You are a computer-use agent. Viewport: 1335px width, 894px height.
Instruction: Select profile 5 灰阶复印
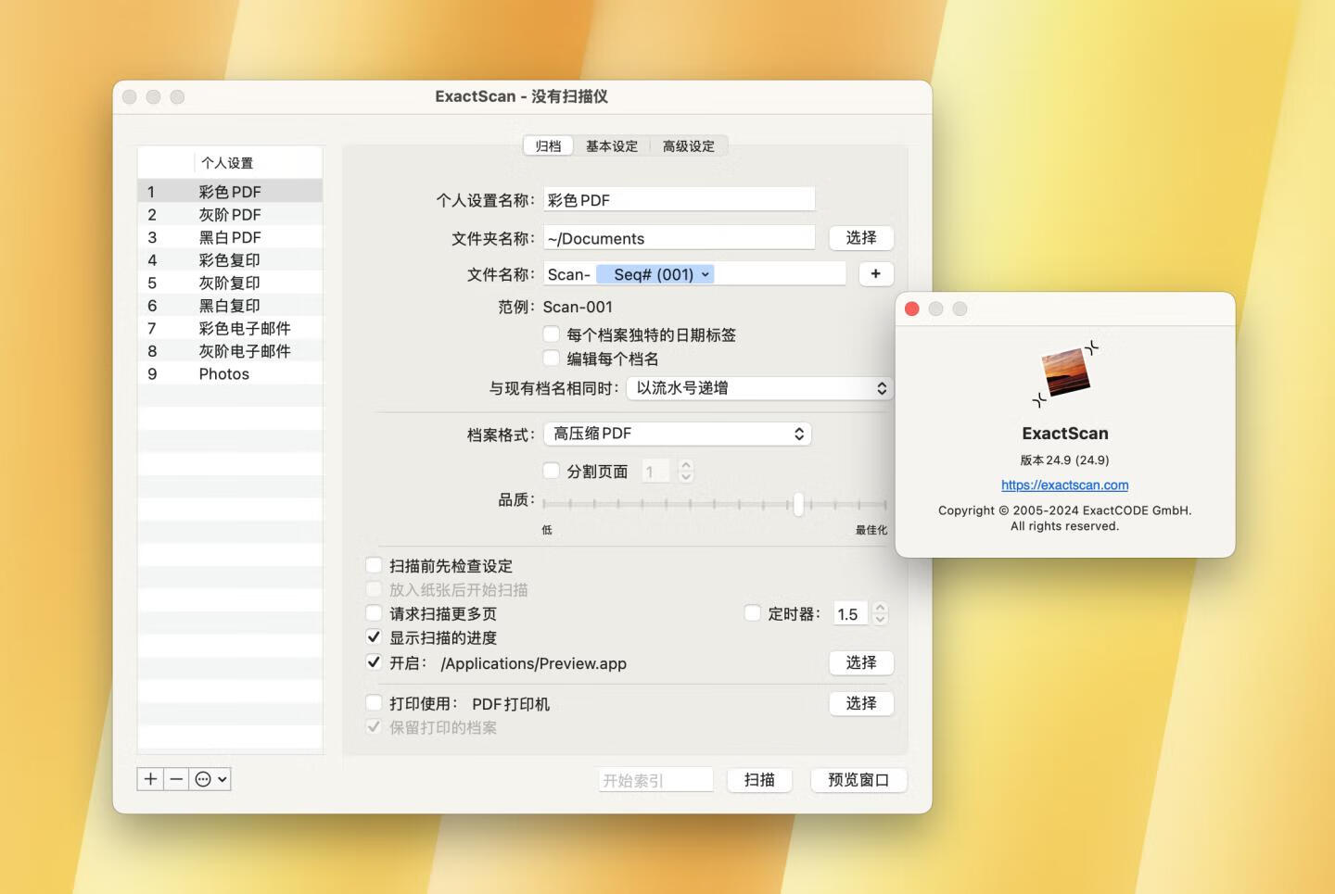tap(230, 283)
